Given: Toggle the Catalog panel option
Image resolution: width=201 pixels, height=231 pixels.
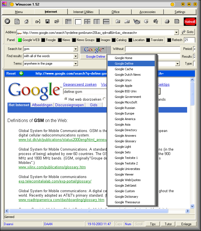Looking at the screenshot, I should [x=114, y=40].
